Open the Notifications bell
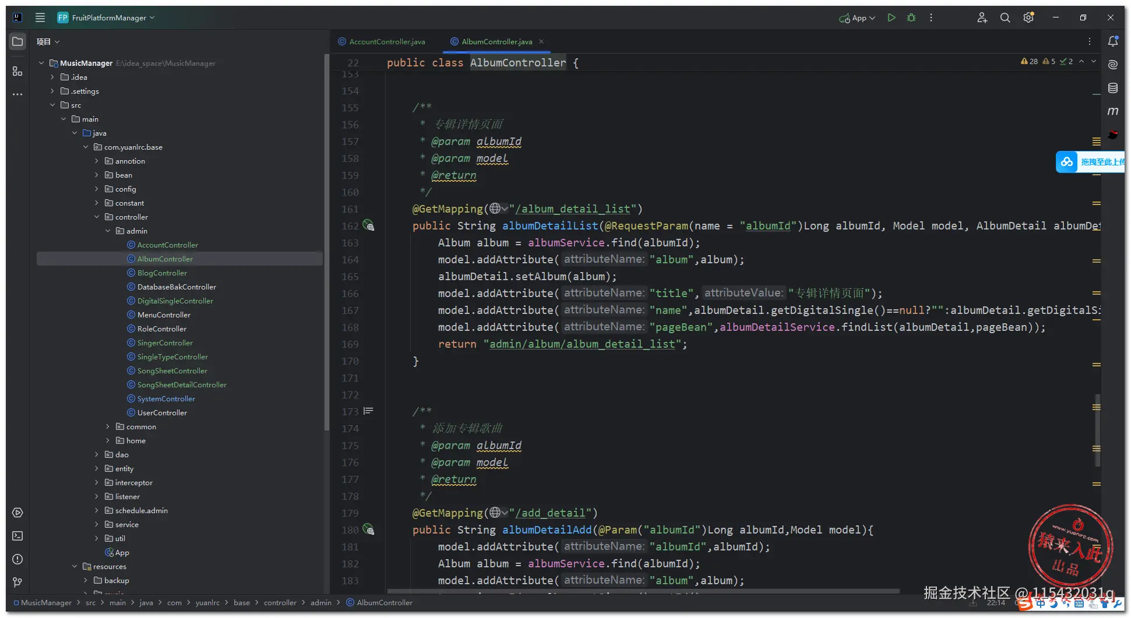 1113,41
